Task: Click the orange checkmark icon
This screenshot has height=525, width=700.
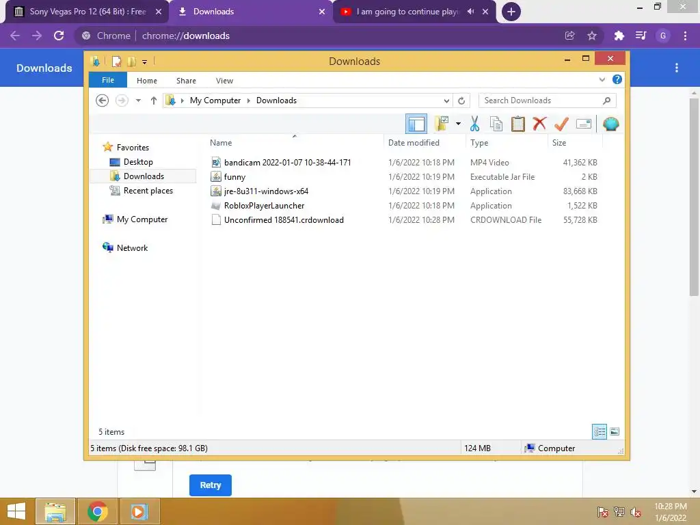Action: tap(561, 124)
